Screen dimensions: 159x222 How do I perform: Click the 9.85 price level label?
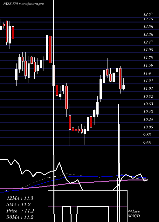147,135
